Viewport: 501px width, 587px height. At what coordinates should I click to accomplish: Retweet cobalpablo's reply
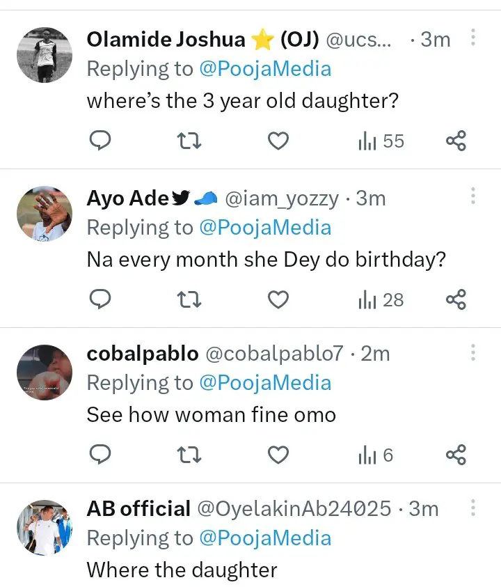pyautogui.click(x=189, y=455)
